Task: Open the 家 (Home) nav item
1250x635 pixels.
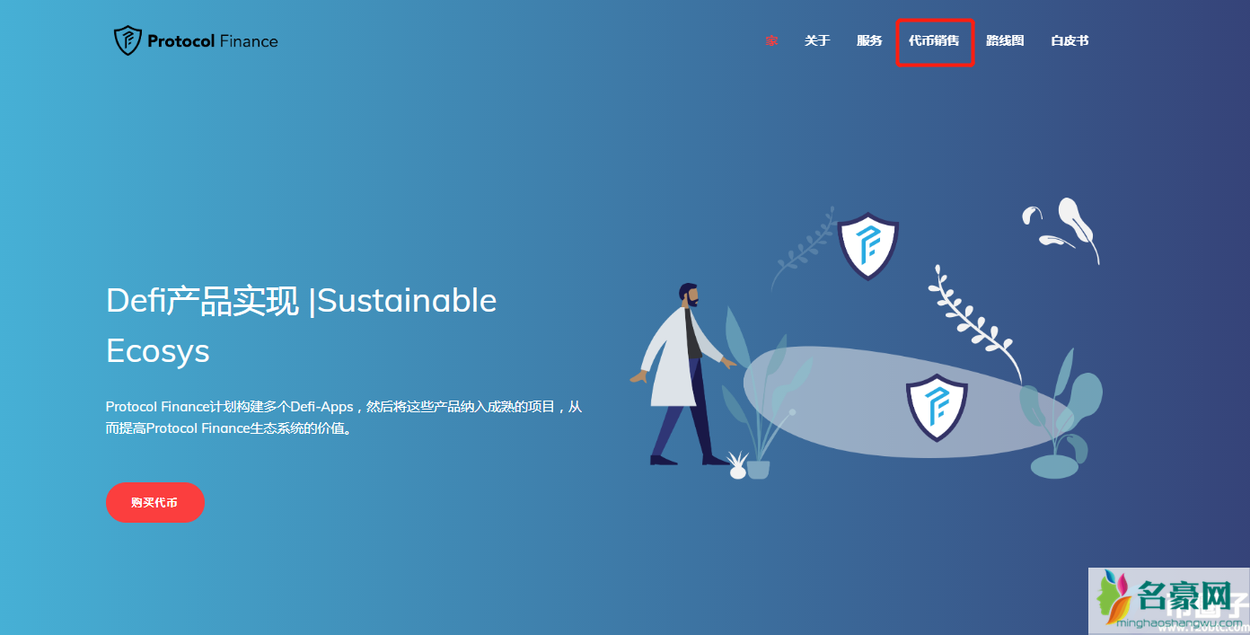Action: pyautogui.click(x=772, y=41)
